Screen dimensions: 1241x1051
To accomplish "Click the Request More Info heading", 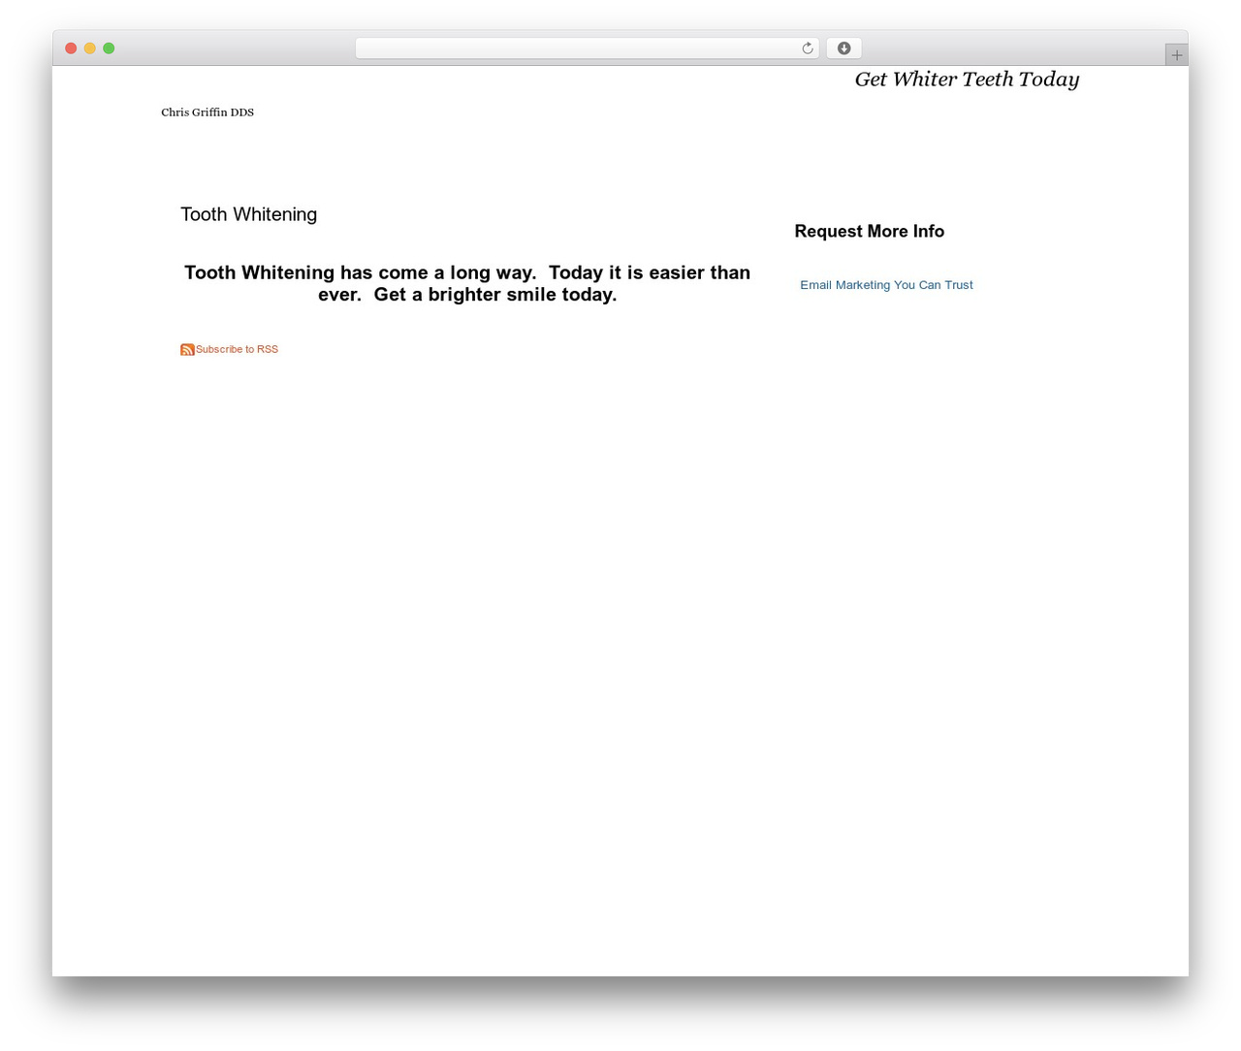I will pos(869,232).
